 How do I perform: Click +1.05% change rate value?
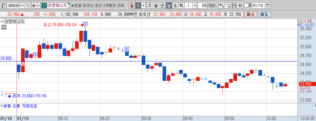click(x=49, y=15)
